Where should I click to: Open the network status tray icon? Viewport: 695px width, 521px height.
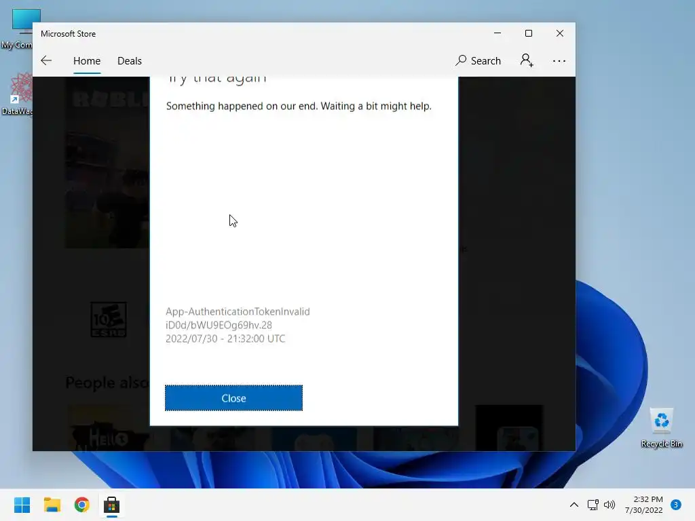pos(593,505)
